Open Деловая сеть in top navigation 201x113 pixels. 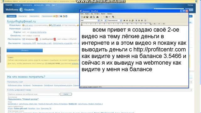(39, 5)
